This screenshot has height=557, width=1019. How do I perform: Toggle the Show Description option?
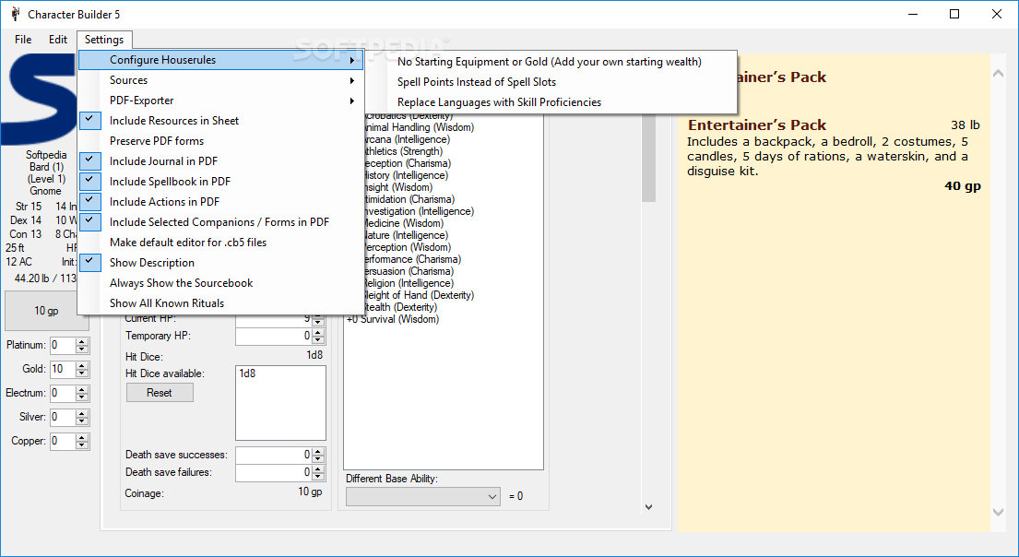pyautogui.click(x=220, y=263)
